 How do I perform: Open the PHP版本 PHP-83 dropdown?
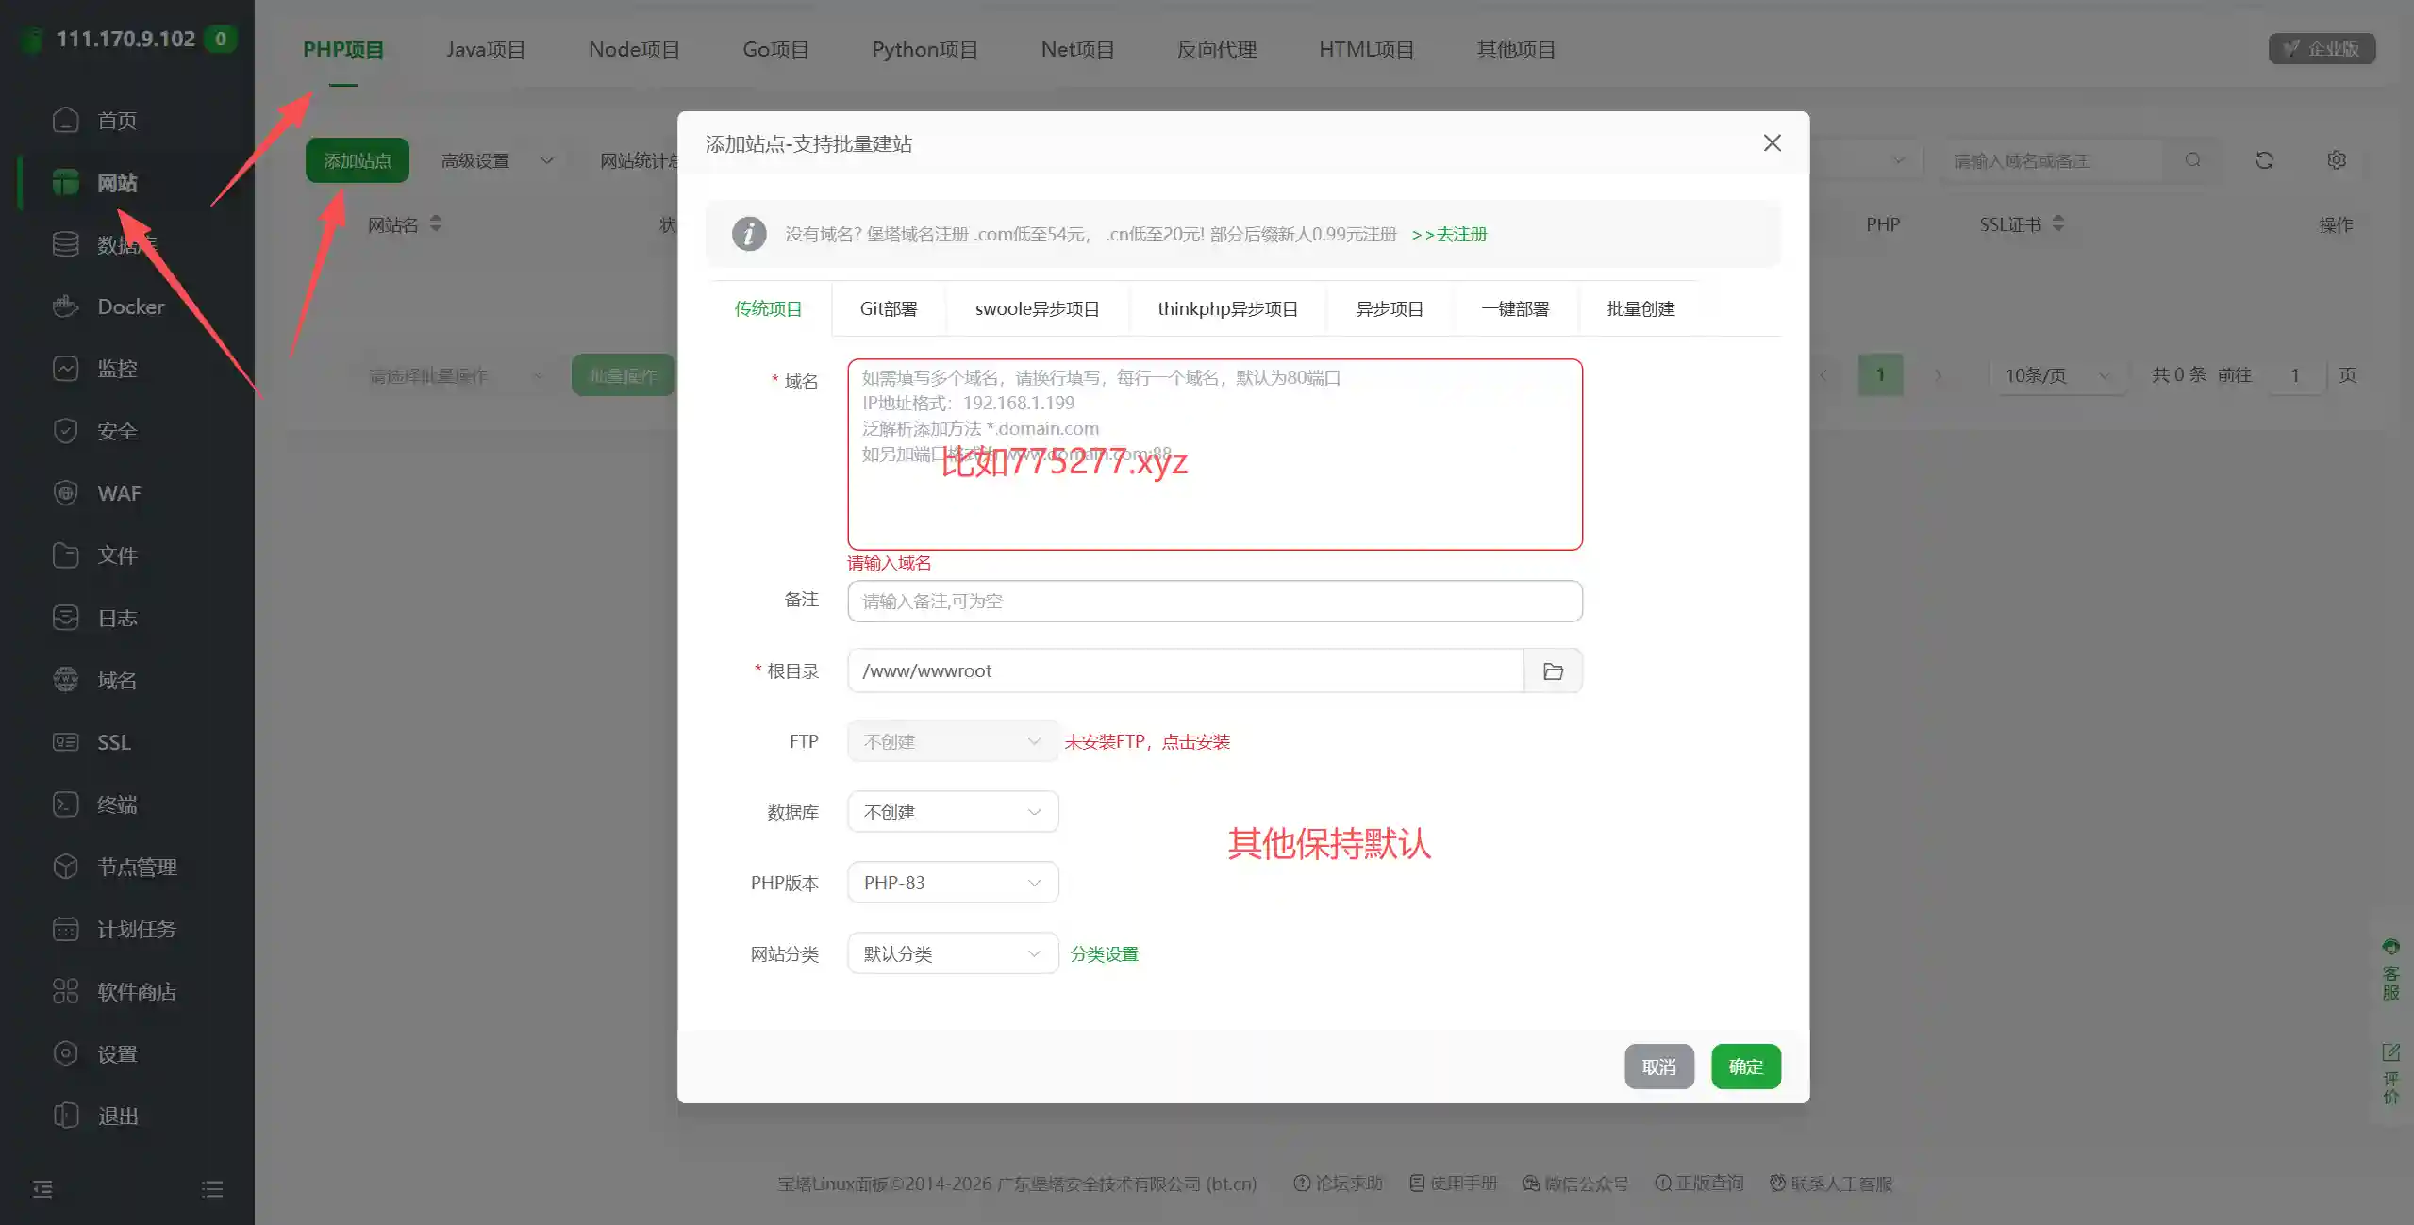(x=953, y=883)
